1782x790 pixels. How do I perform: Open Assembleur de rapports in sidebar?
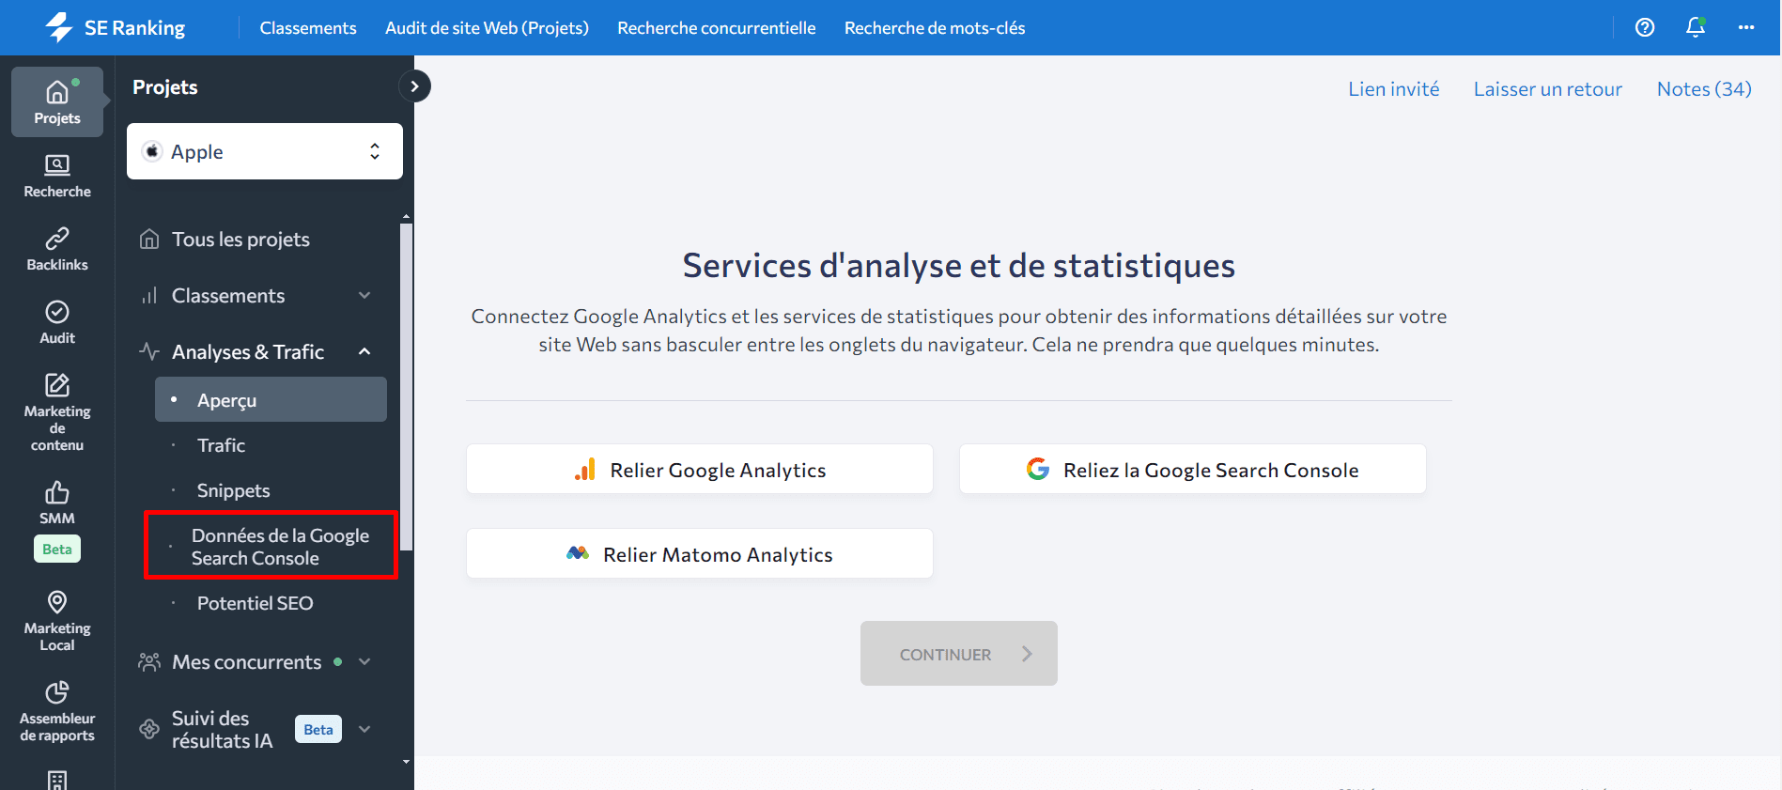(x=57, y=712)
